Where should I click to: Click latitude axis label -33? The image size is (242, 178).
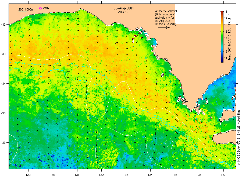[x=3, y=54]
